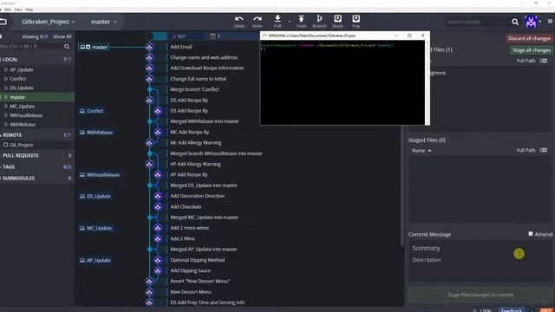The width and height of the screenshot is (555, 312).
Task: Sort staged files by Name column
Action: click(421, 150)
